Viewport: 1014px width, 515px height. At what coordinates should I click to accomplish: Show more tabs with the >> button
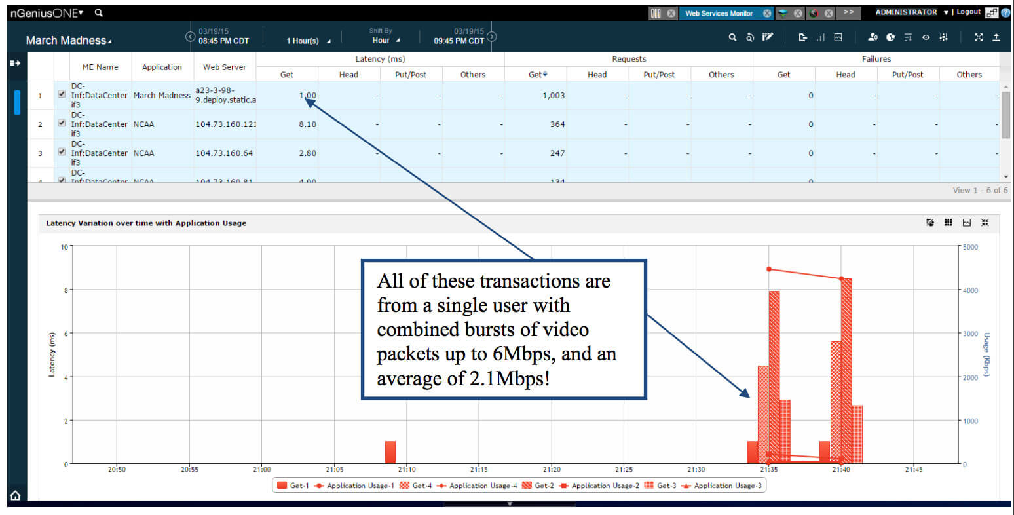pos(848,12)
